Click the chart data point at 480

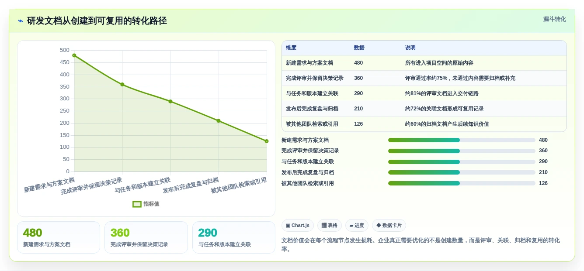74,55
